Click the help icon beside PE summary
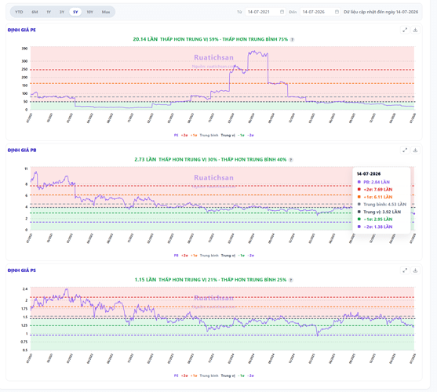The height and width of the screenshot is (392, 437). pyautogui.click(x=292, y=39)
